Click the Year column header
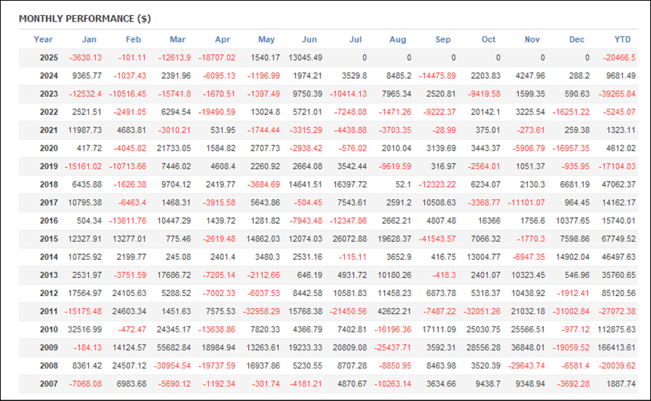Screen dimensions: 651x401 pyautogui.click(x=43, y=40)
